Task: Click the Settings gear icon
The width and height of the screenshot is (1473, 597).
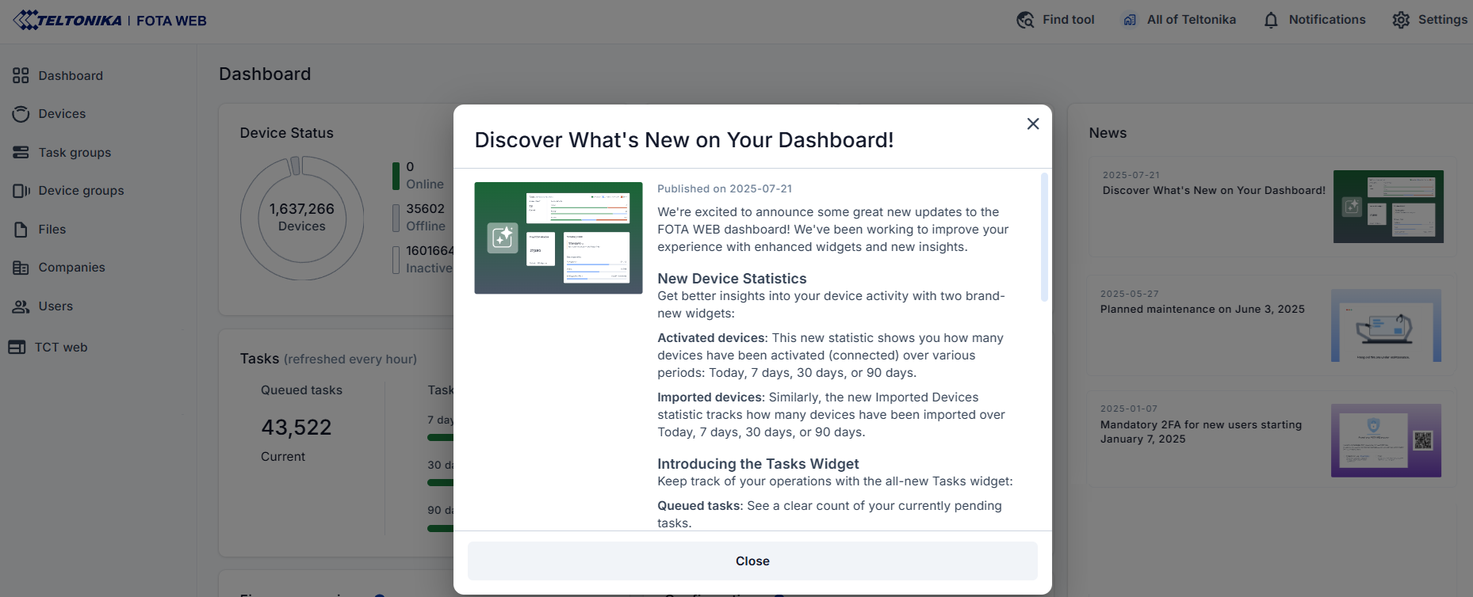Action: (x=1401, y=20)
